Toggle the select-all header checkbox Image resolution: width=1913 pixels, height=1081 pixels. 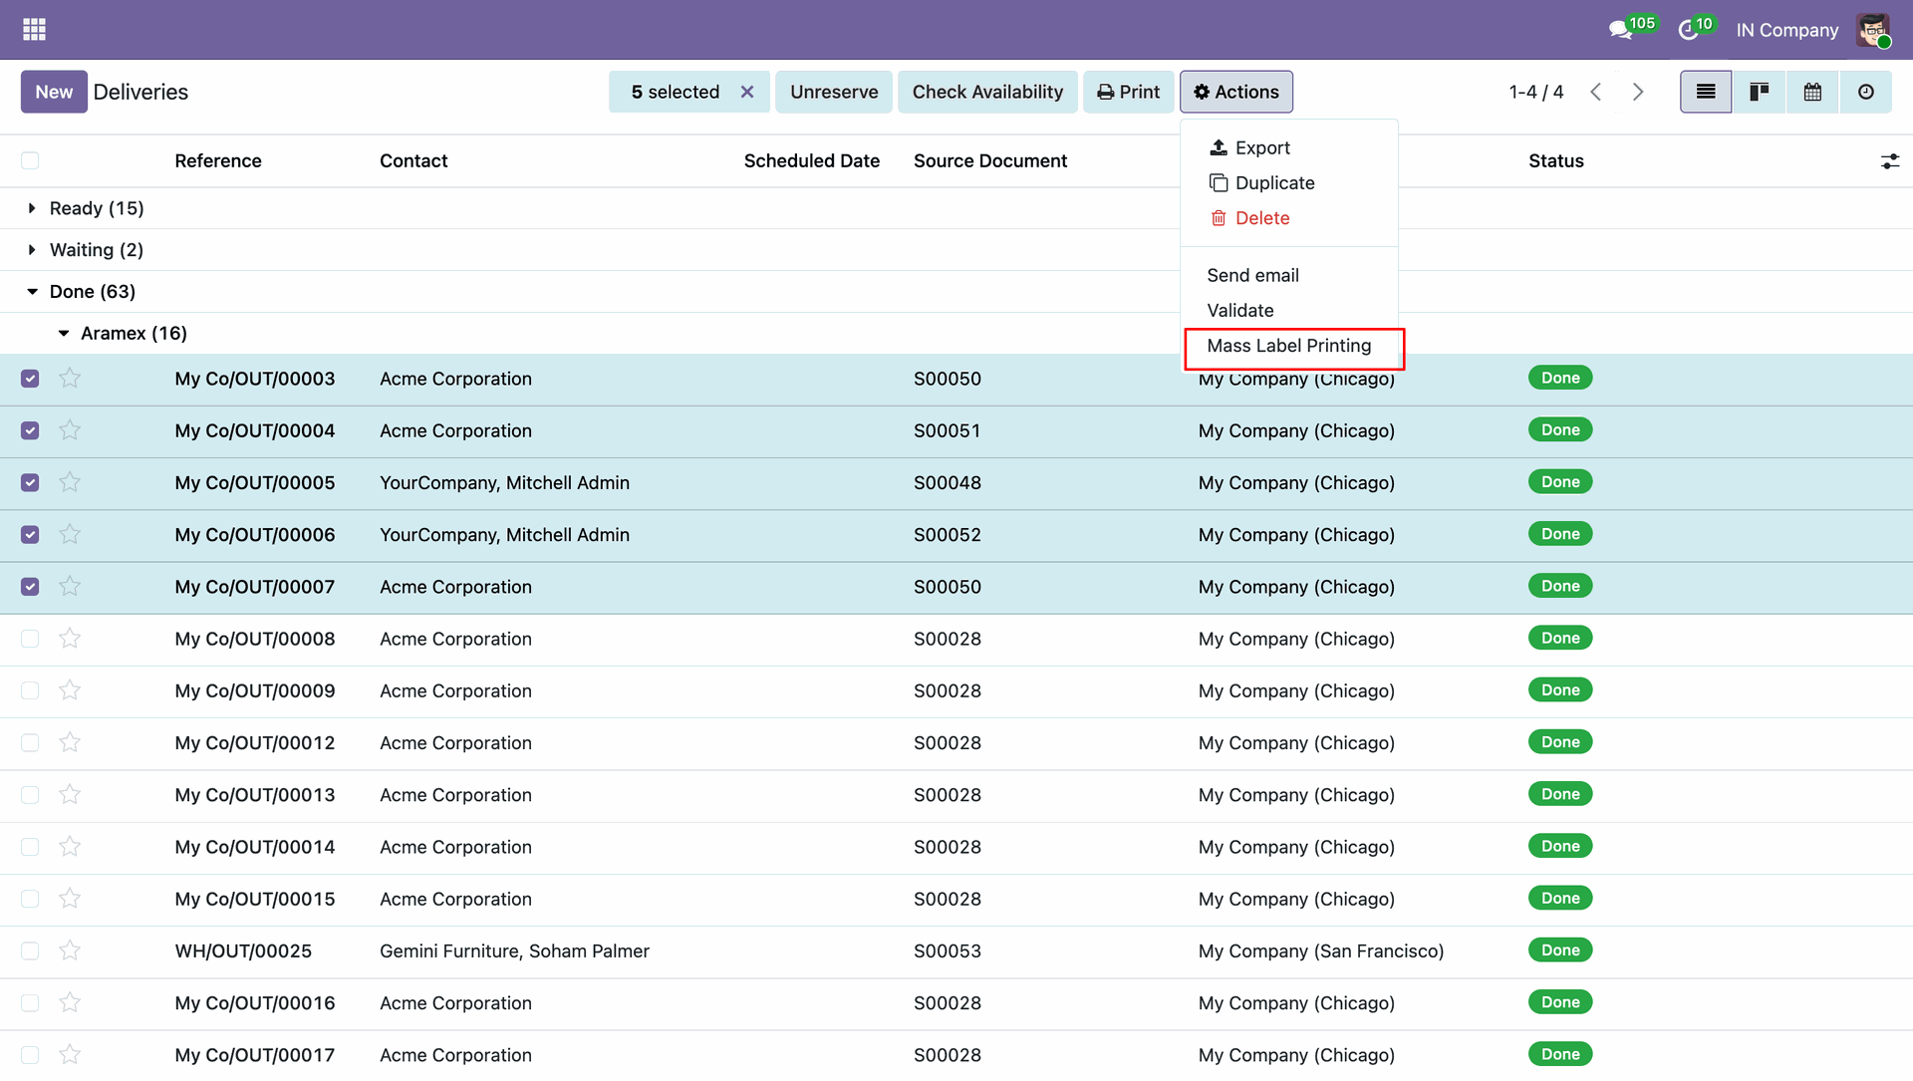coord(30,161)
